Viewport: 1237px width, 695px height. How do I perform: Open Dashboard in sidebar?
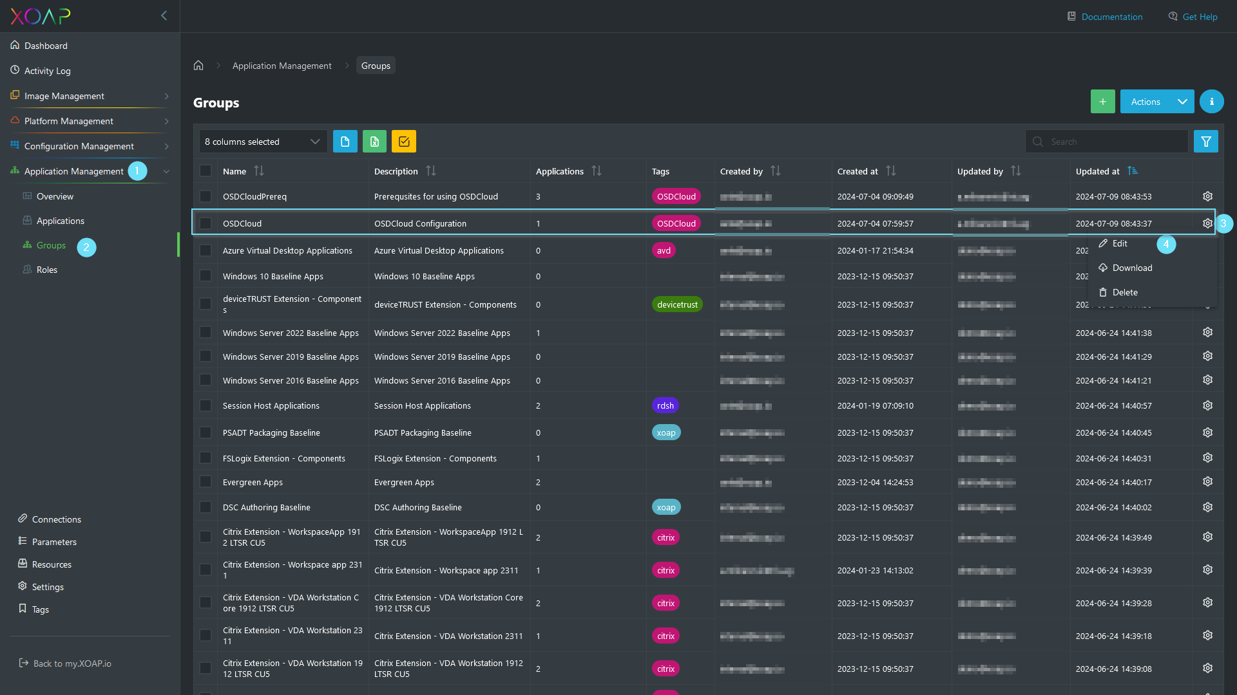tap(39, 46)
